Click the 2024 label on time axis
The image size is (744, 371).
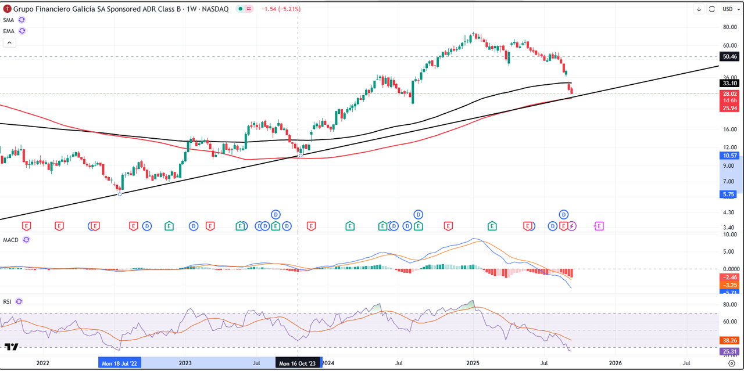[x=327, y=363]
